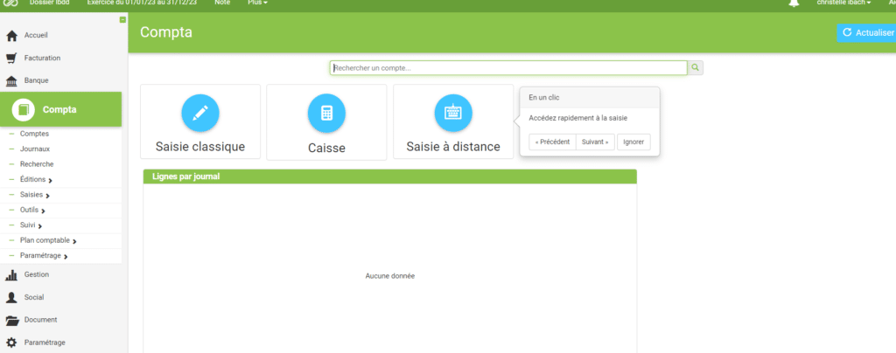Click the Social person icon
The width and height of the screenshot is (896, 353).
click(x=11, y=298)
